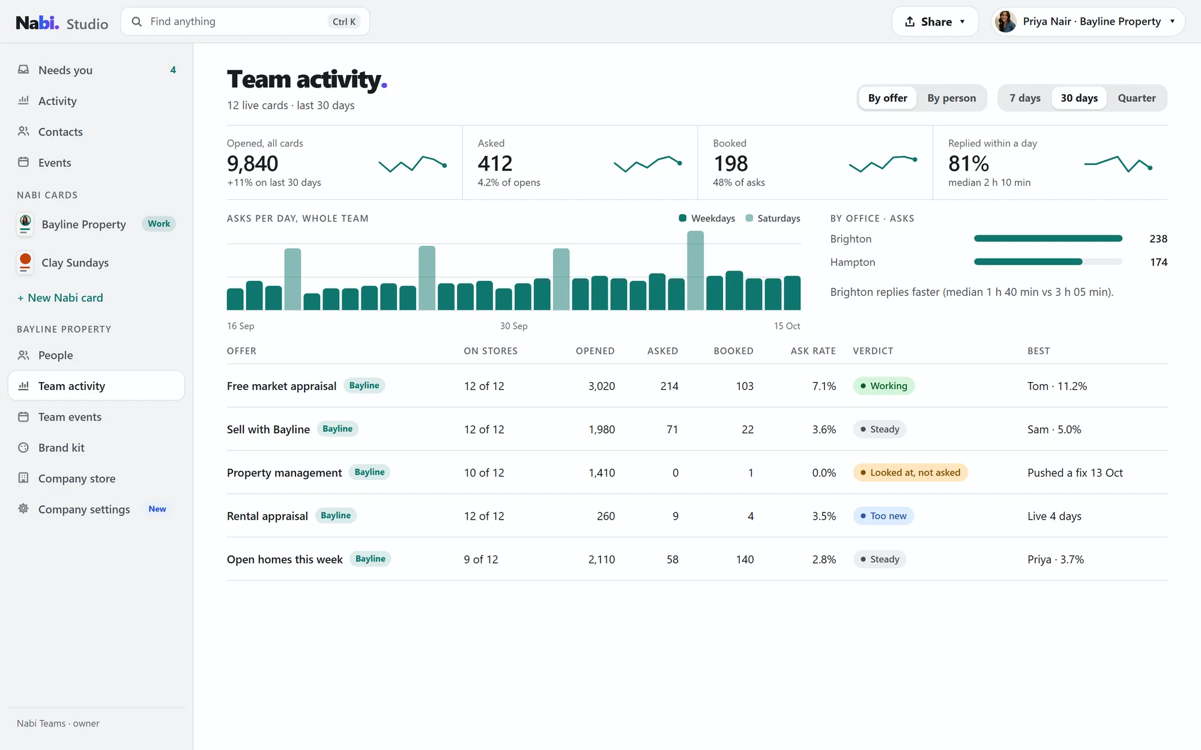Switch view to By person
The width and height of the screenshot is (1201, 750).
pos(951,98)
